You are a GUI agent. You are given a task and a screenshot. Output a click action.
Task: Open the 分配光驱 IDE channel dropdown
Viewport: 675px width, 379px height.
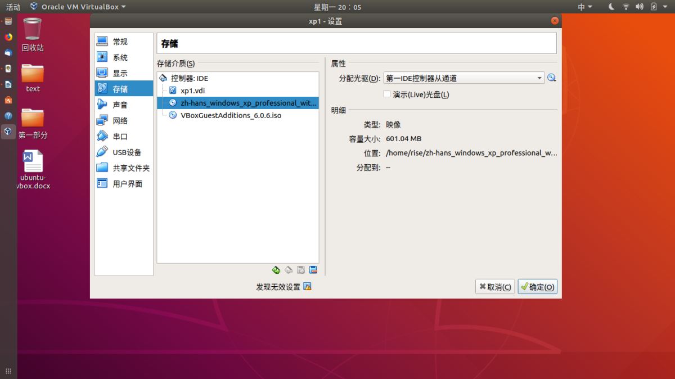tap(464, 78)
